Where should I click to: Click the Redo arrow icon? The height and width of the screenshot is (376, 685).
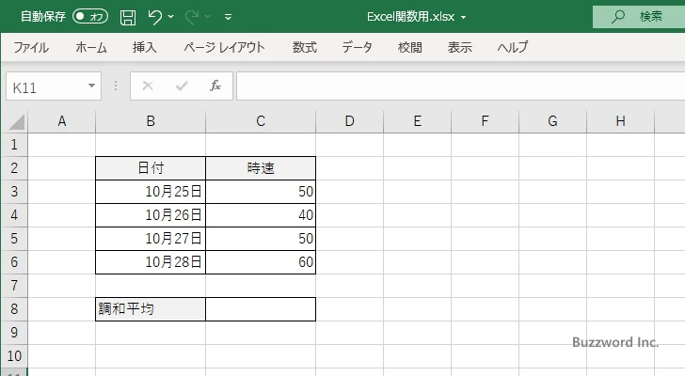tap(191, 17)
